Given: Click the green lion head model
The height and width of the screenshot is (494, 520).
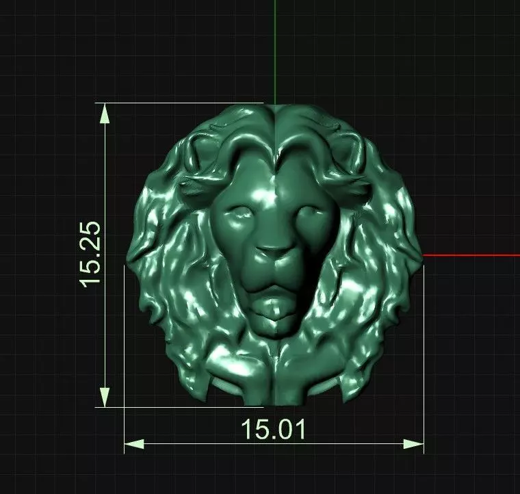Looking at the screenshot, I should [x=275, y=255].
